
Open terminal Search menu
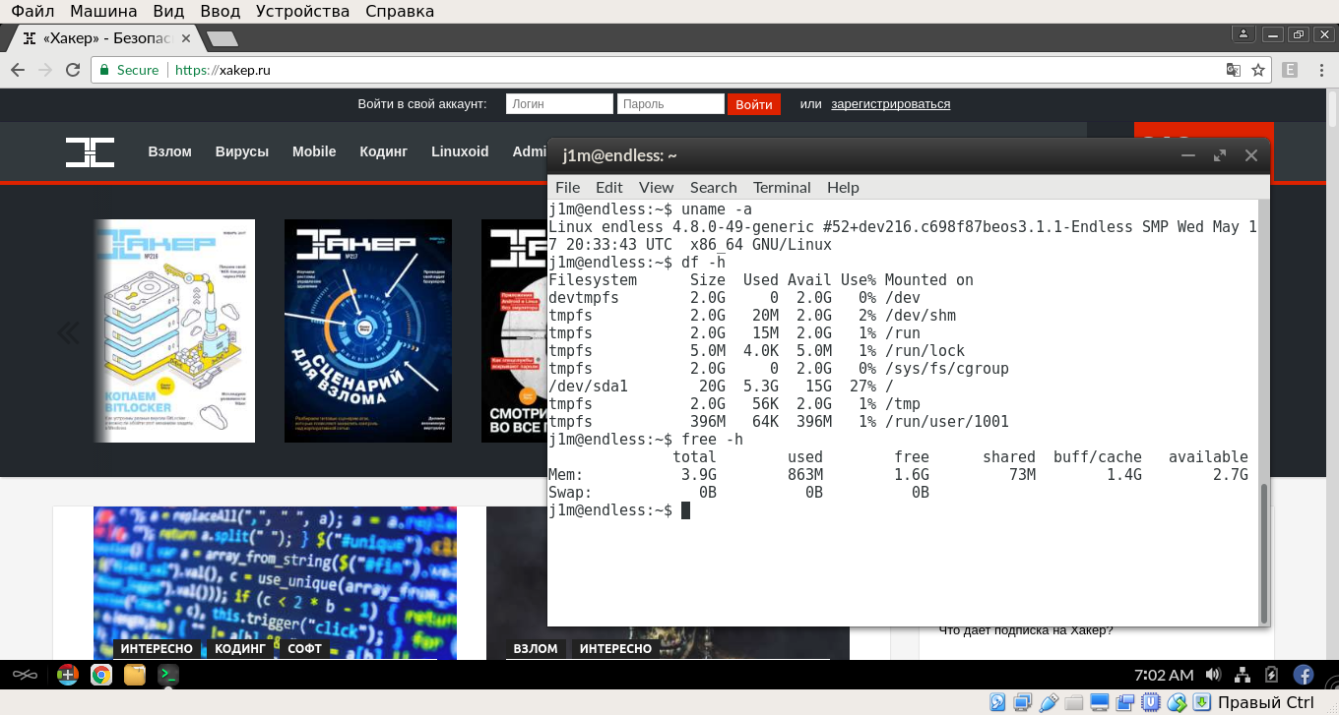[x=713, y=187]
